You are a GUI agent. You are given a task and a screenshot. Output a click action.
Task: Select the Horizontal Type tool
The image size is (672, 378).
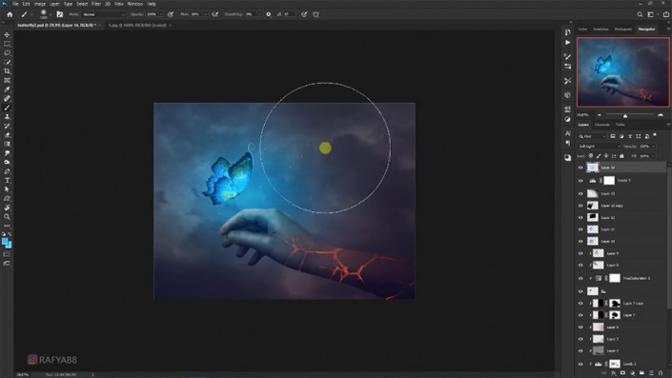7,180
